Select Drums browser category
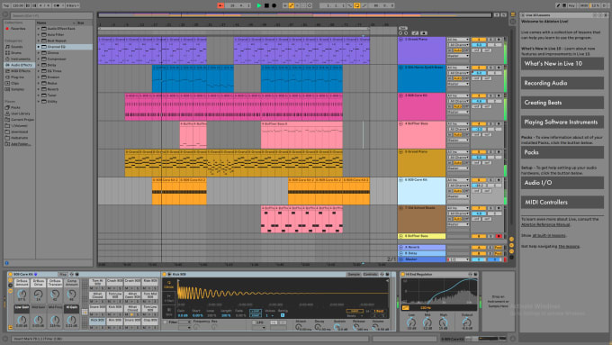 [x=16, y=53]
